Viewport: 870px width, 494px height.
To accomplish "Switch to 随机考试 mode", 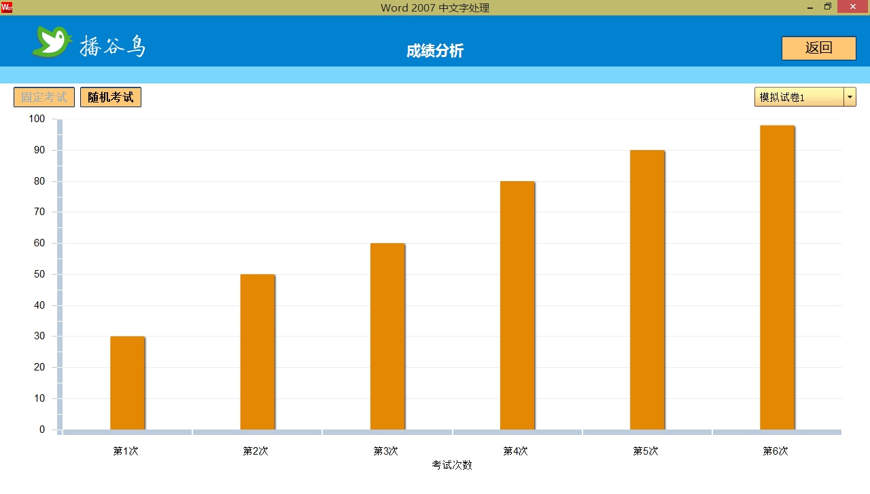I will [111, 97].
